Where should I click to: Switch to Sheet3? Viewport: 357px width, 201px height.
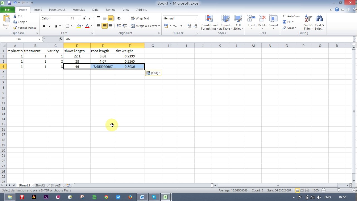click(x=56, y=185)
